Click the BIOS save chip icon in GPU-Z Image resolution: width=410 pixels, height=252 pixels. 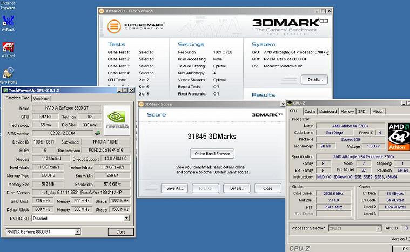click(98, 133)
